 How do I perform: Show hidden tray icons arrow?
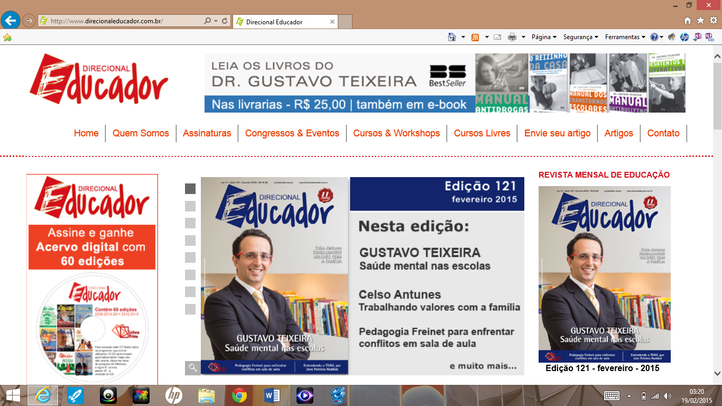(629, 395)
